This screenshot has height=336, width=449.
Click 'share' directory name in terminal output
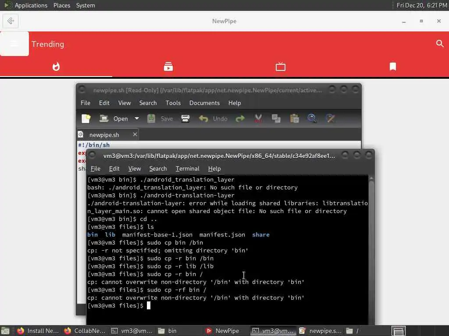(x=260, y=234)
